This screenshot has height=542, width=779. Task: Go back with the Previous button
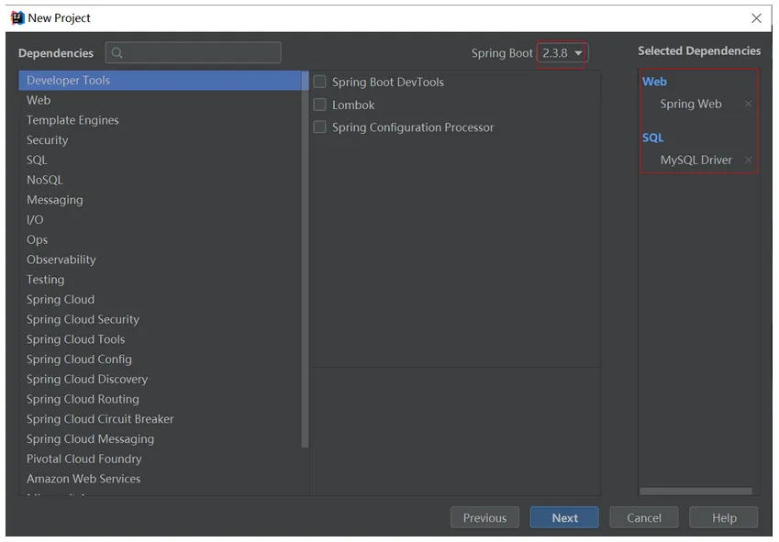click(x=484, y=517)
